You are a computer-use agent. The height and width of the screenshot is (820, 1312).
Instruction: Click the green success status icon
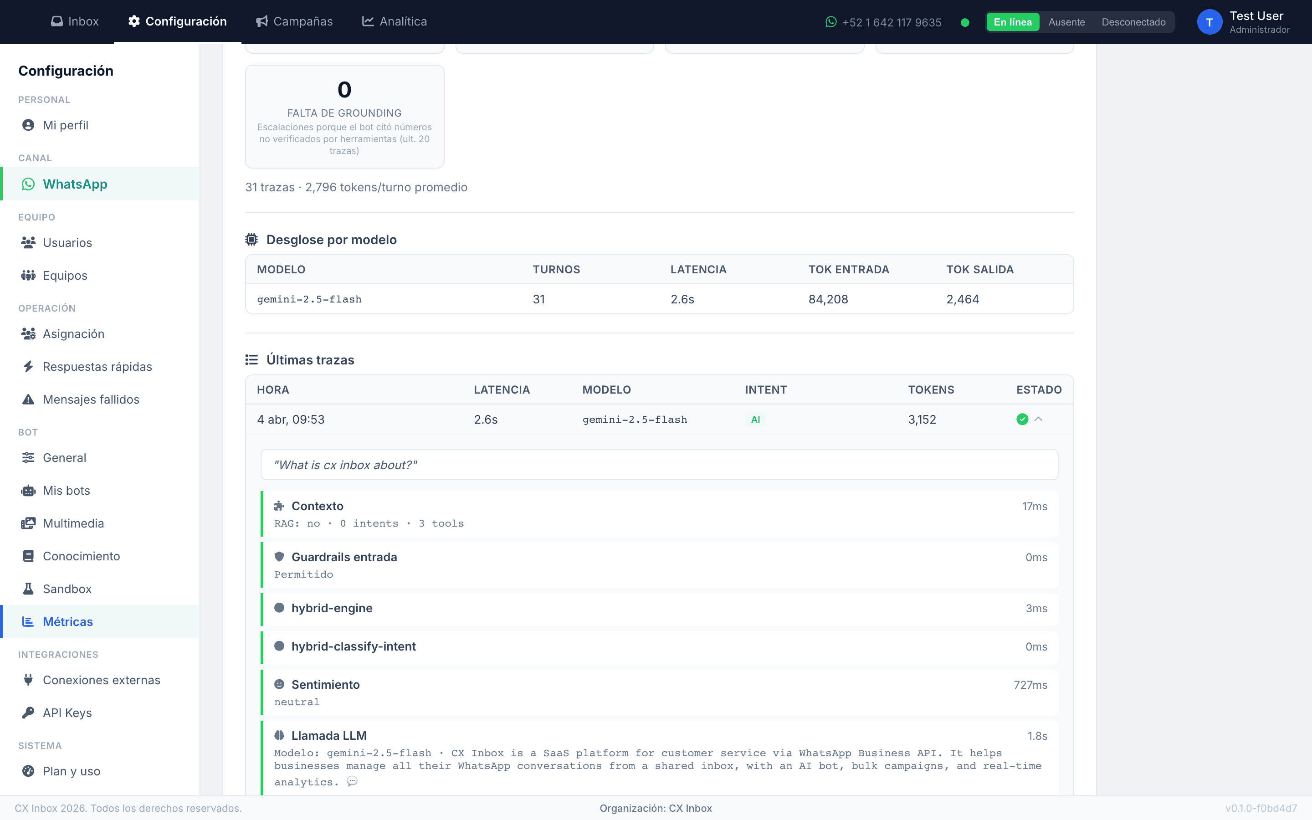click(x=1022, y=419)
